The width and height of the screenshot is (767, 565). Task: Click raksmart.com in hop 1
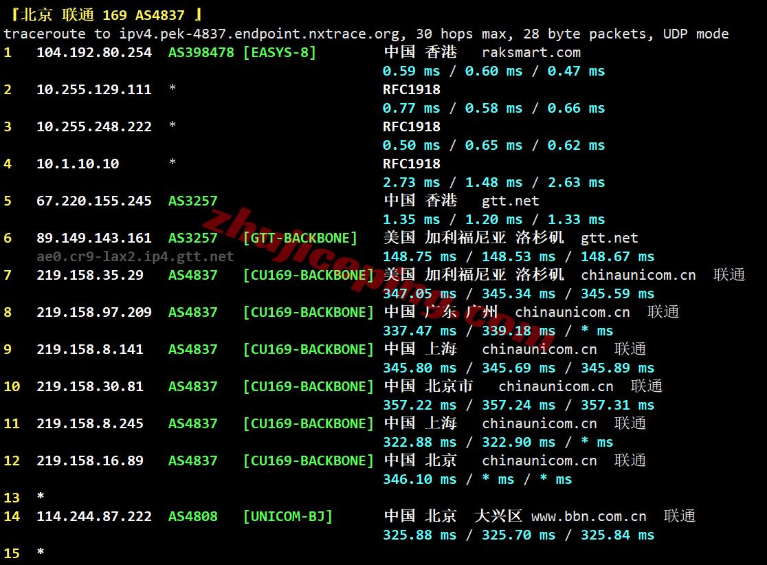pyautogui.click(x=531, y=52)
